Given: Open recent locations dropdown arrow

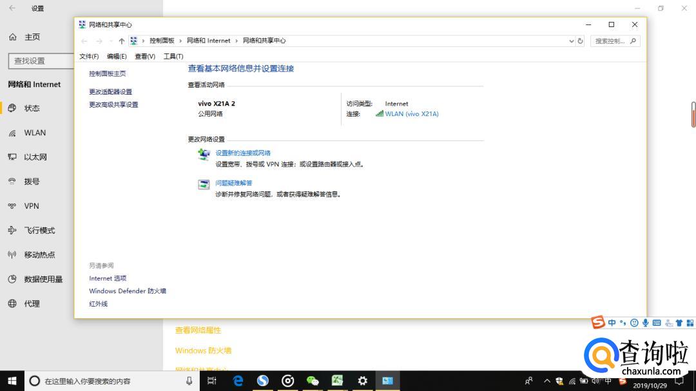Looking at the screenshot, I should click(110, 41).
